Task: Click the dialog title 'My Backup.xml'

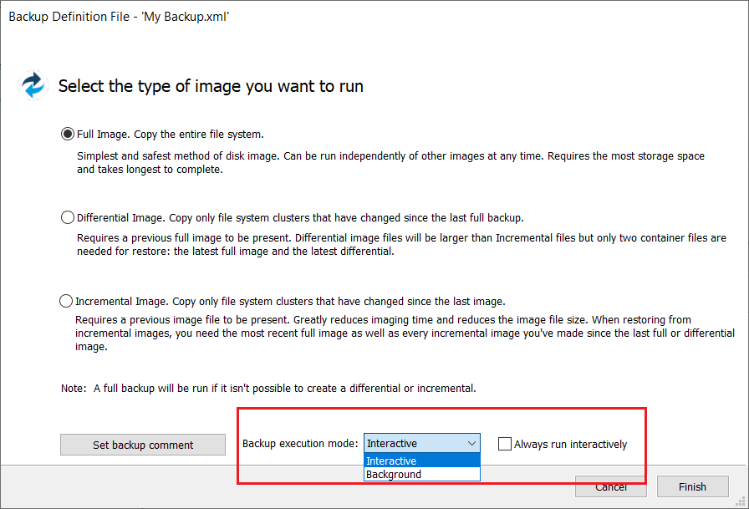Action: tap(186, 17)
